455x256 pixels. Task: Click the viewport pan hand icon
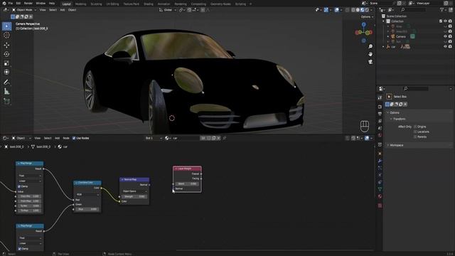pyautogui.click(x=370, y=54)
